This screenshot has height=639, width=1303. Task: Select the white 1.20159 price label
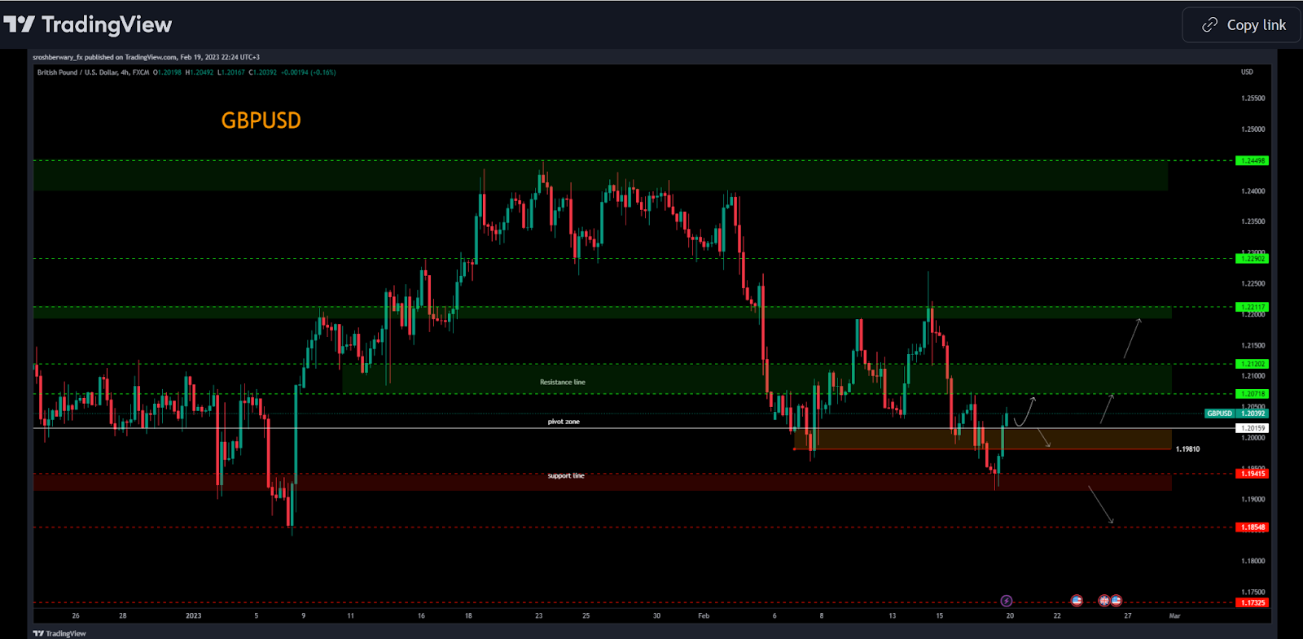[x=1252, y=428]
